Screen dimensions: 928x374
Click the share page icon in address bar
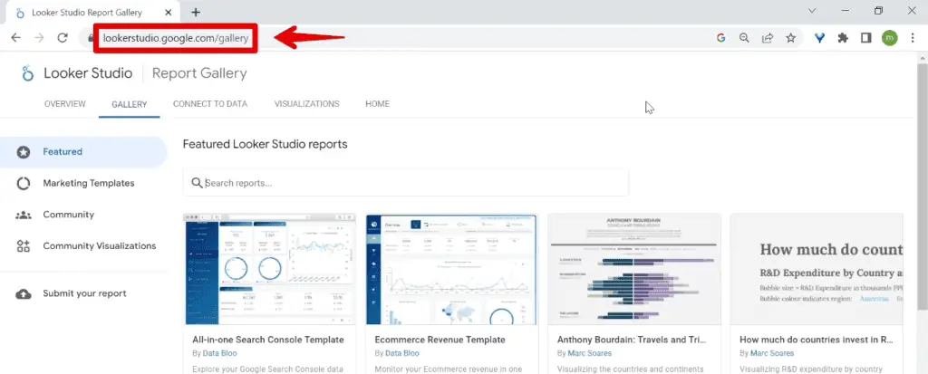click(x=768, y=38)
